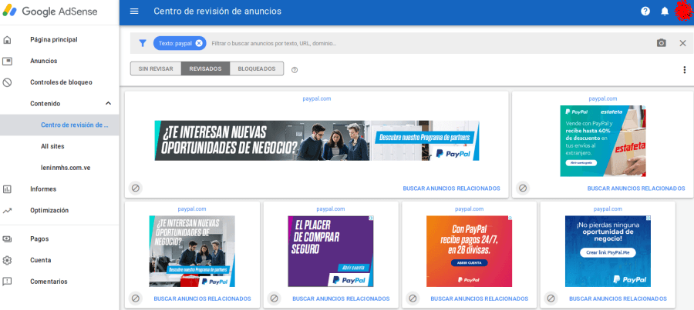The image size is (694, 310).
Task: Click the camera search-by-image icon
Action: (661, 43)
